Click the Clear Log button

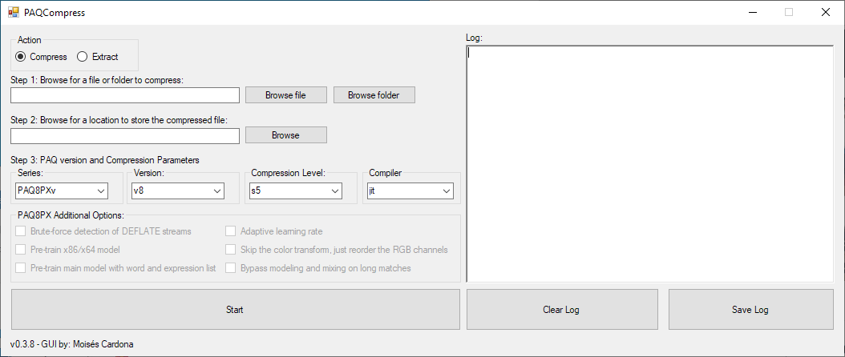(561, 310)
